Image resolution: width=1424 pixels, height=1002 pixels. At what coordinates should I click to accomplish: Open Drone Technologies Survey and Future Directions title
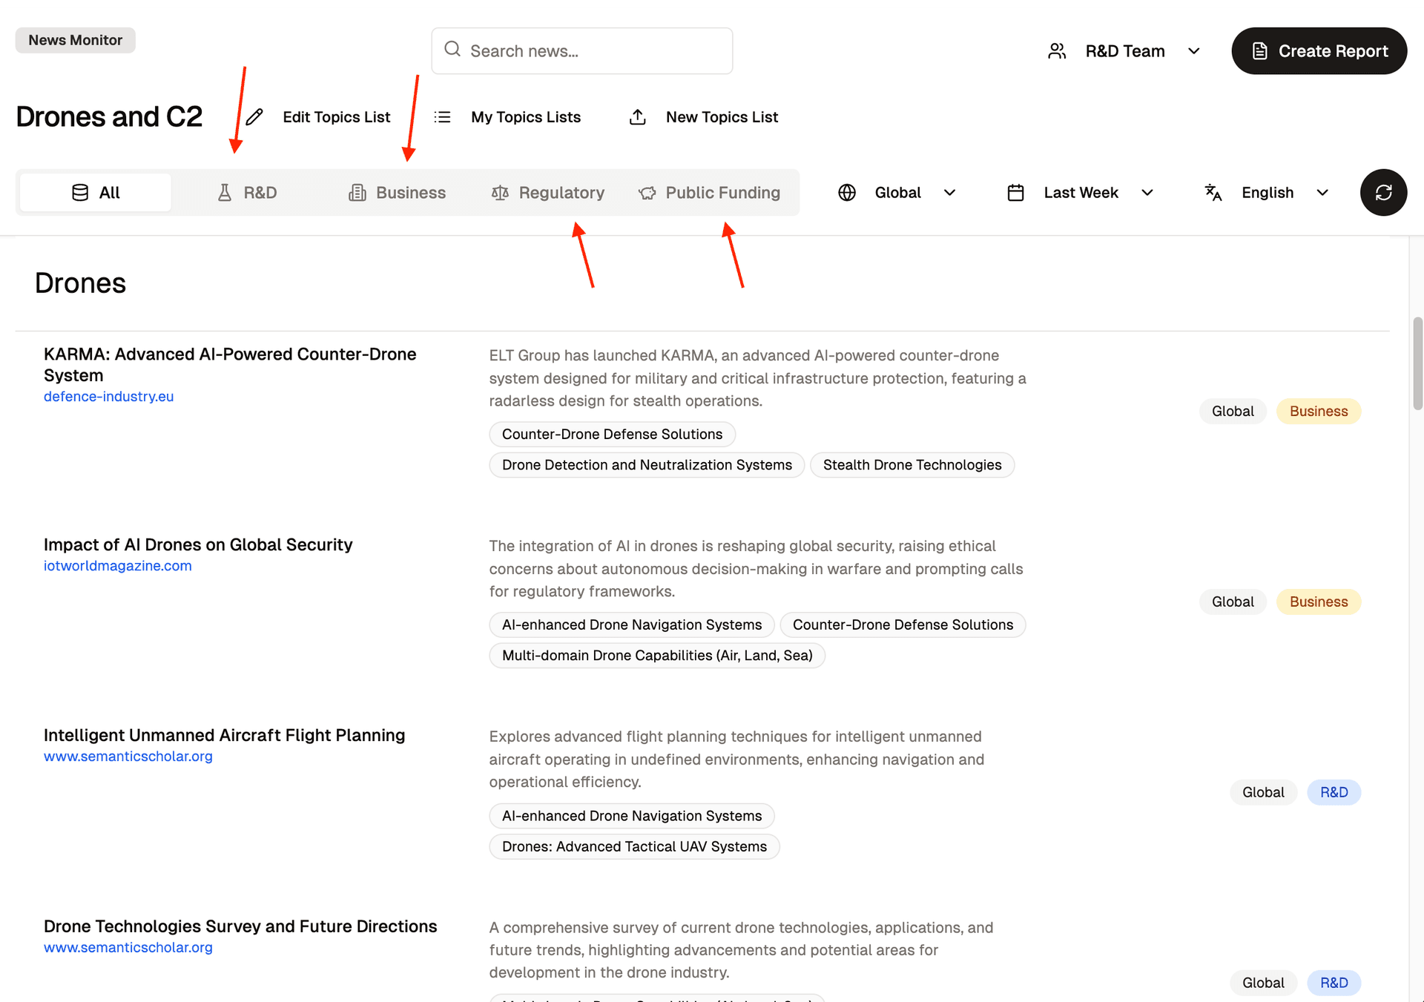click(240, 926)
